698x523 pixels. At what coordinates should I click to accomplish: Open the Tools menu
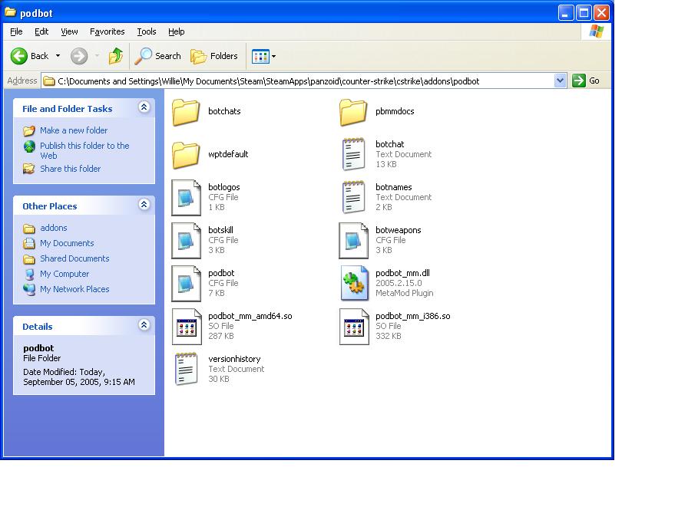tap(147, 31)
